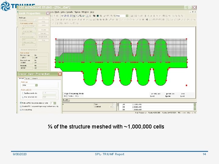Expand the PBA mesh type dropdown
The height and width of the screenshot is (164, 219).
pyautogui.click(x=36, y=85)
